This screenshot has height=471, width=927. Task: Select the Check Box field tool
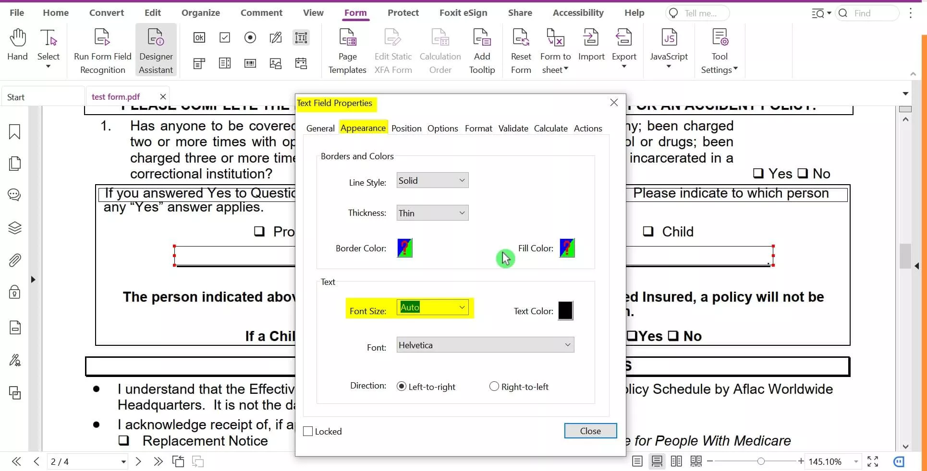[x=224, y=37]
